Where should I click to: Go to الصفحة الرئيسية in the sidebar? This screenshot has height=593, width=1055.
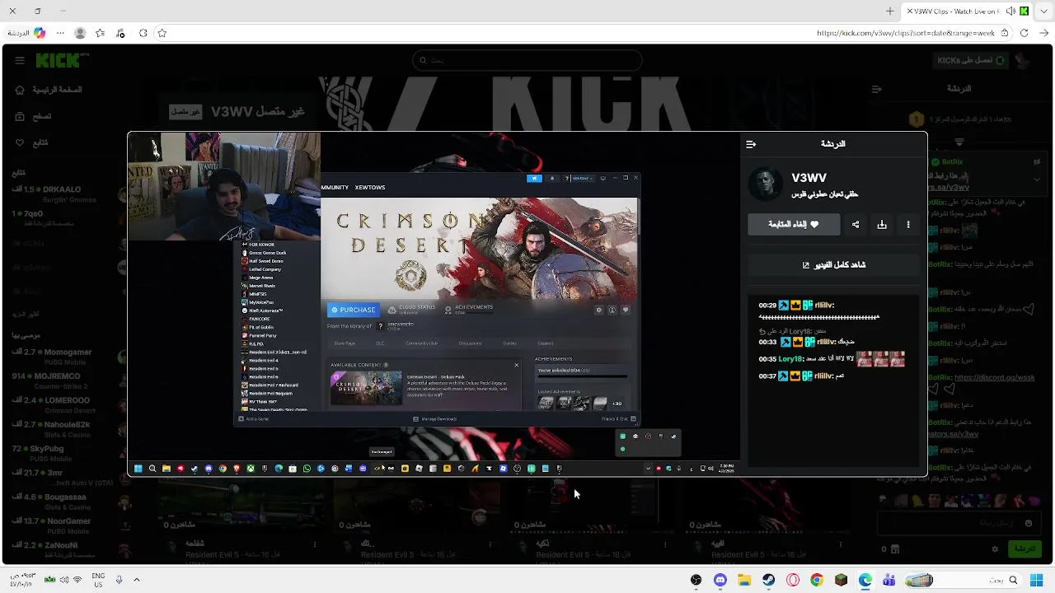click(x=49, y=90)
